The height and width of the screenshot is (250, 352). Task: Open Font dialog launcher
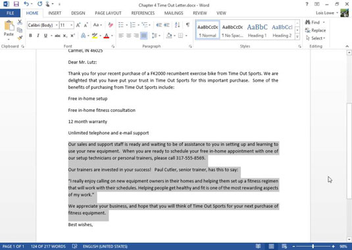point(113,47)
